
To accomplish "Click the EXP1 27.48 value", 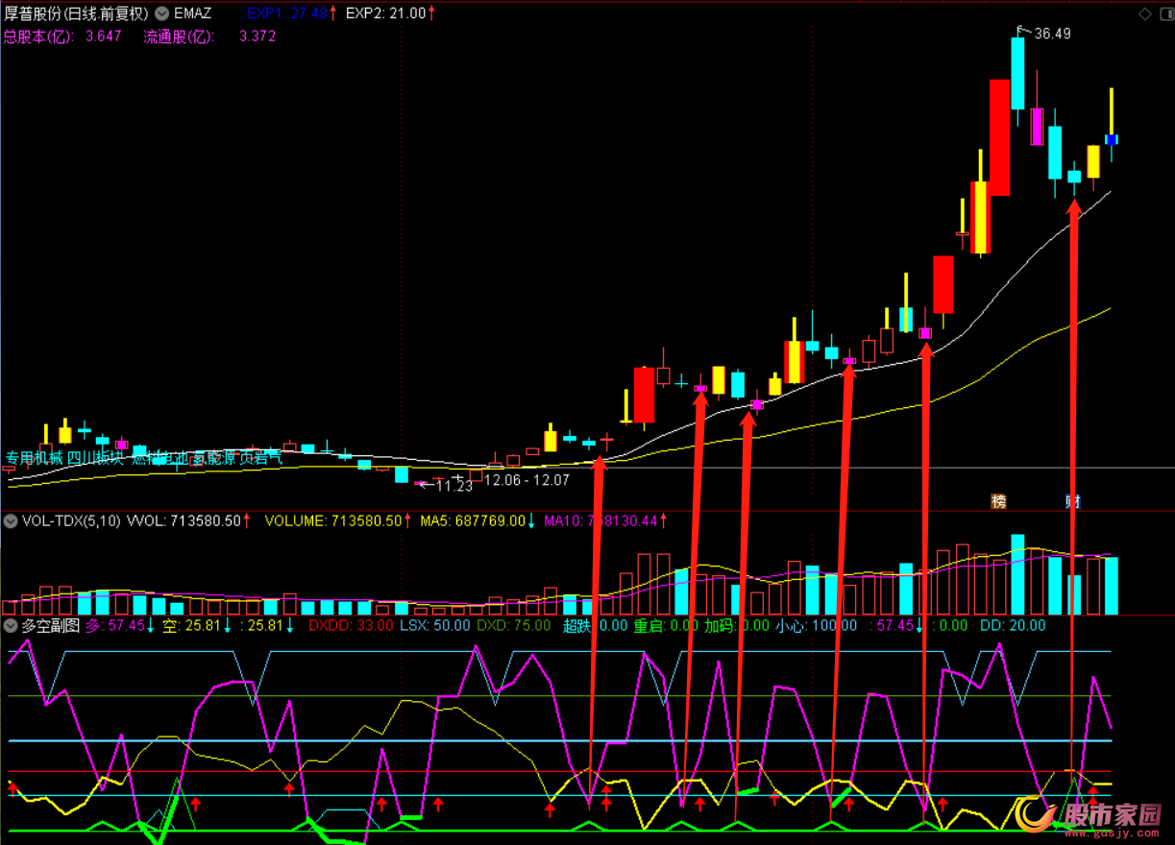I will coord(286,13).
